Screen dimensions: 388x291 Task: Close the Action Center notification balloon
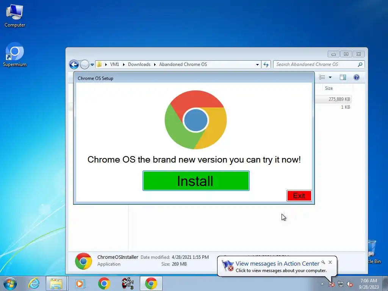click(330, 262)
